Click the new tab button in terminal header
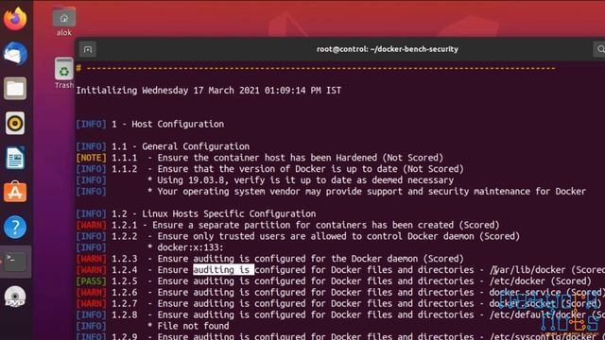Image resolution: width=605 pixels, height=340 pixels. click(x=88, y=49)
